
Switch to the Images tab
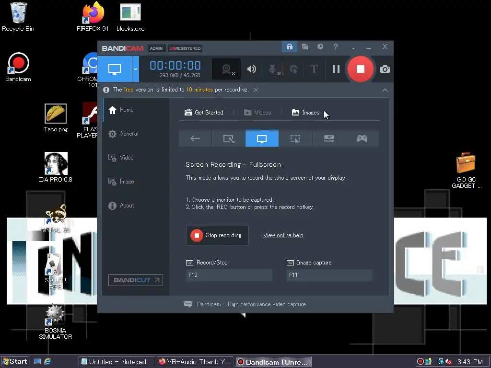pos(305,112)
